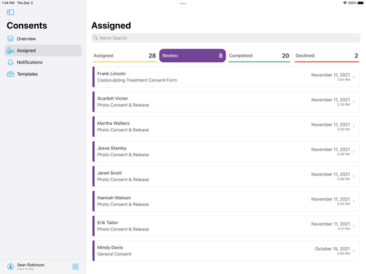Open the app grid icon at sidebar bottom
This screenshot has height=274, width=366.
pos(76,266)
